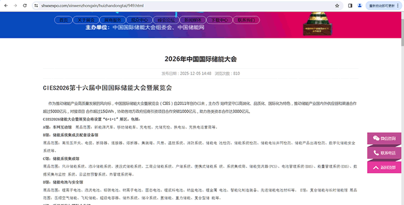Select 观众中心 in the navigation bar
Image resolution: width=404 pixels, height=205 pixels.
tap(140, 20)
